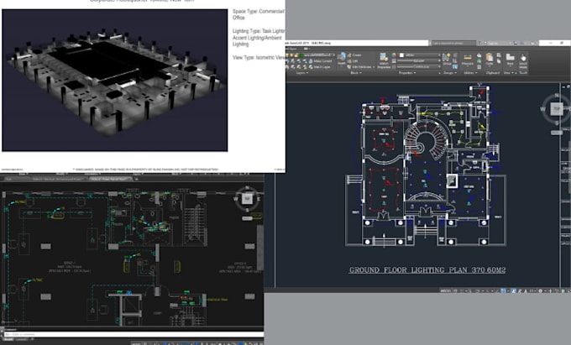Expand the Utilities panel title
This screenshot has width=571, height=345.
(x=470, y=73)
